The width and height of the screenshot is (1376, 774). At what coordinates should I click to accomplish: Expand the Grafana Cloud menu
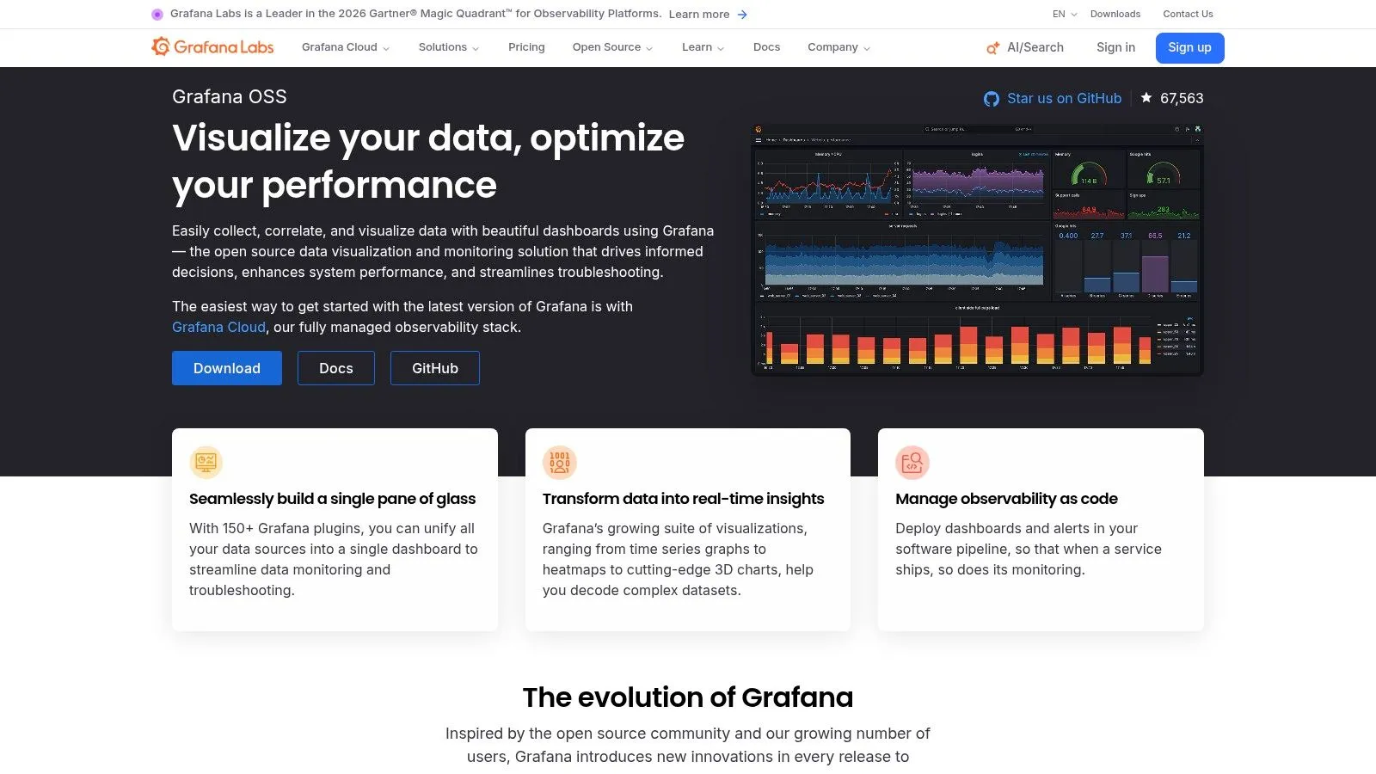coord(346,47)
